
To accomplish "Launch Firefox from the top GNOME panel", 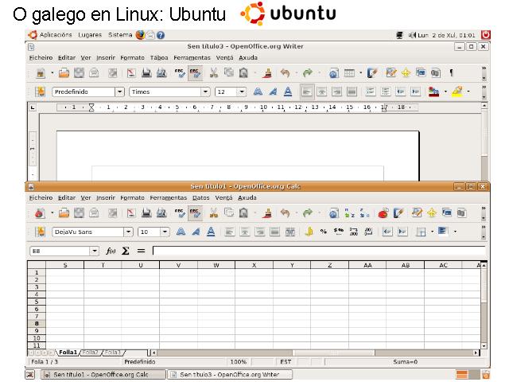I will click(141, 35).
